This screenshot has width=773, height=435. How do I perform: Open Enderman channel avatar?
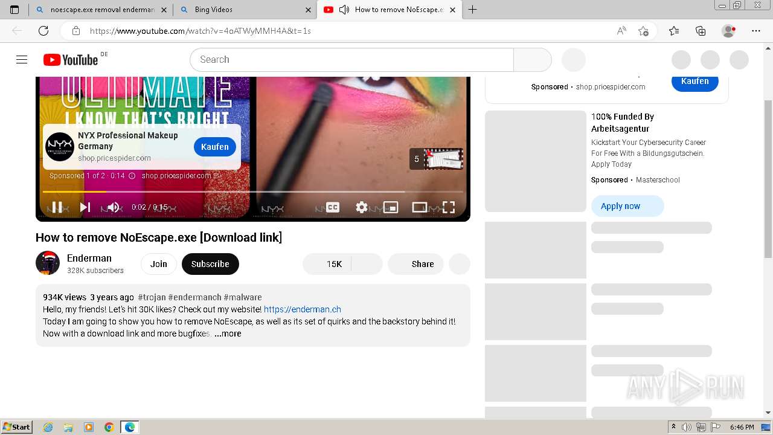click(x=48, y=263)
